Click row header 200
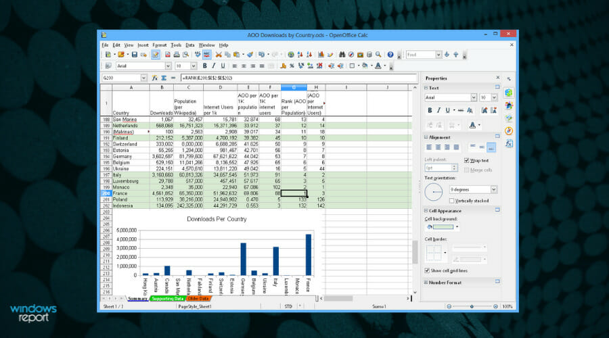The image size is (609, 338). 106,193
